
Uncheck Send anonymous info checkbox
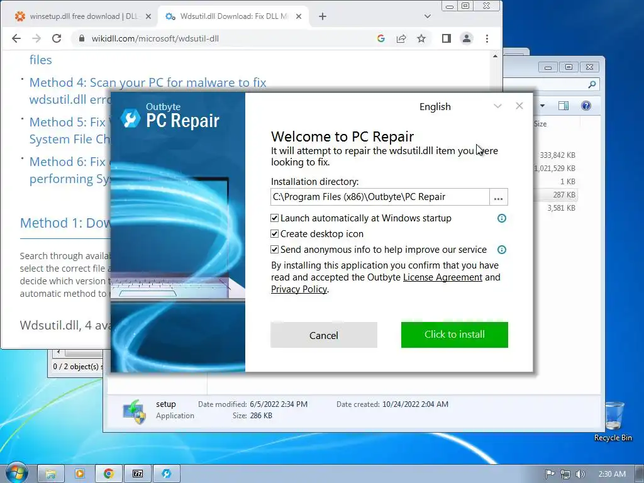pyautogui.click(x=274, y=249)
